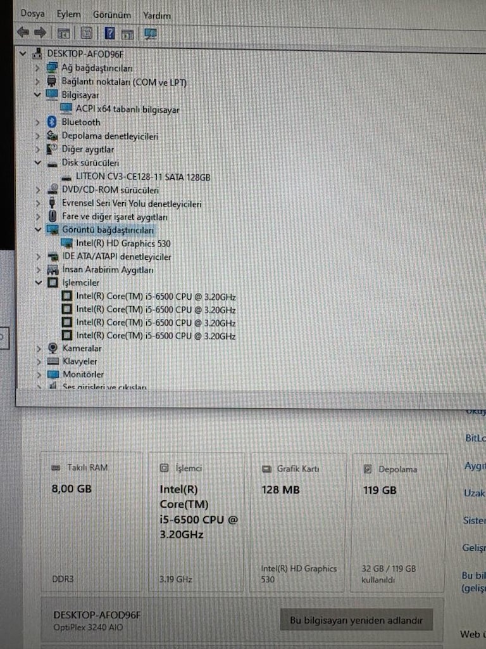This screenshot has height=649, width=486.
Task: Expand the Bluetooth category
Action: tap(37, 122)
